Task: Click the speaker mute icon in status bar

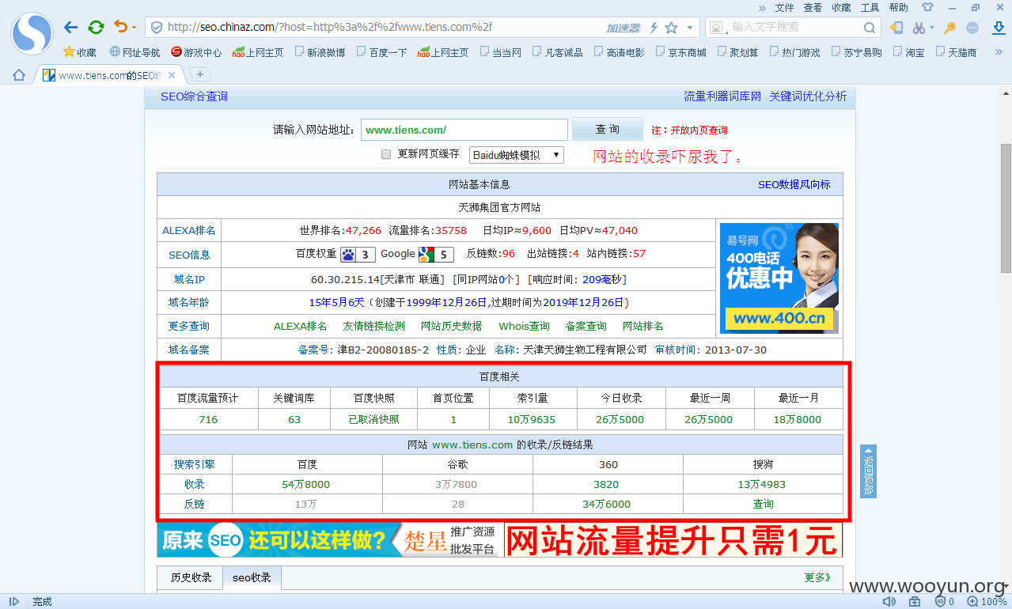Action: click(x=889, y=602)
